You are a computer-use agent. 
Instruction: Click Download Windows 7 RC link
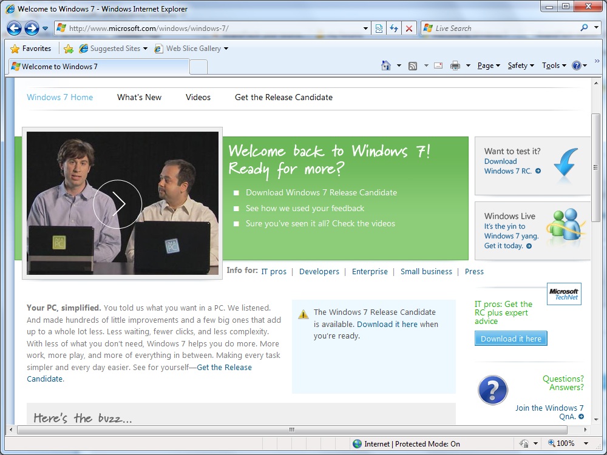point(512,166)
